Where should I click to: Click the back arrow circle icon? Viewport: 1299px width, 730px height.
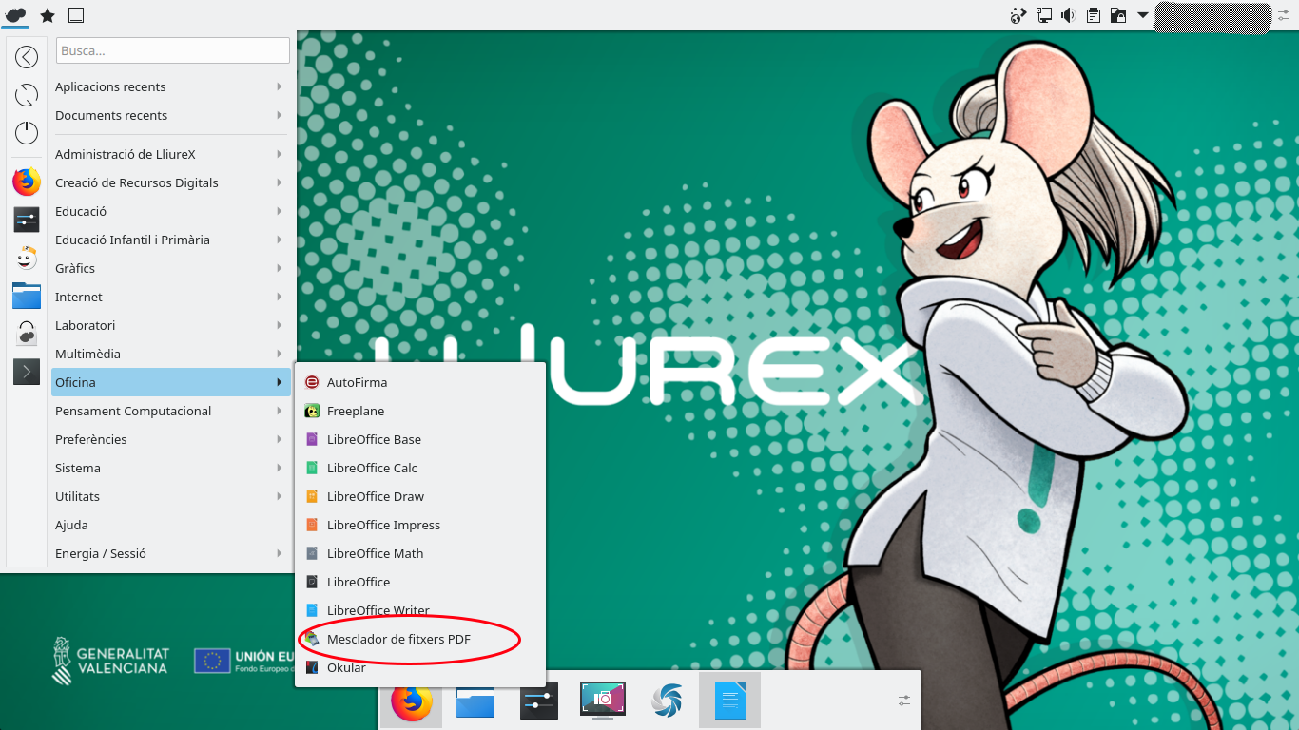pos(27,57)
